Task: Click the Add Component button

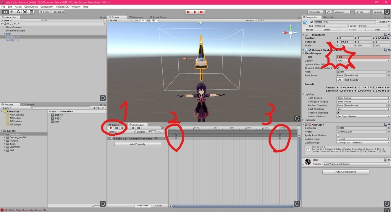Action: pos(346,172)
